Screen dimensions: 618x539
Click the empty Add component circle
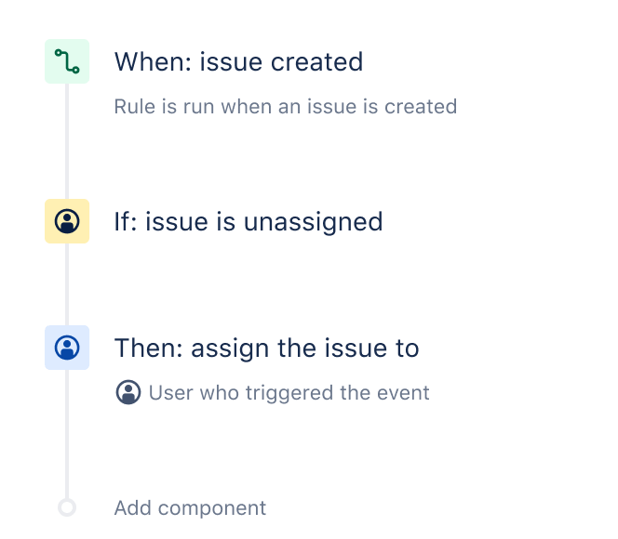click(x=67, y=507)
